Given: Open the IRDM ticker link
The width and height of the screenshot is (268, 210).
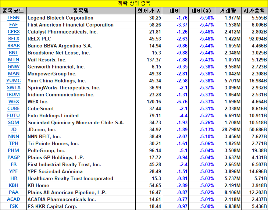Looking at the screenshot, I should tap(13, 95).
